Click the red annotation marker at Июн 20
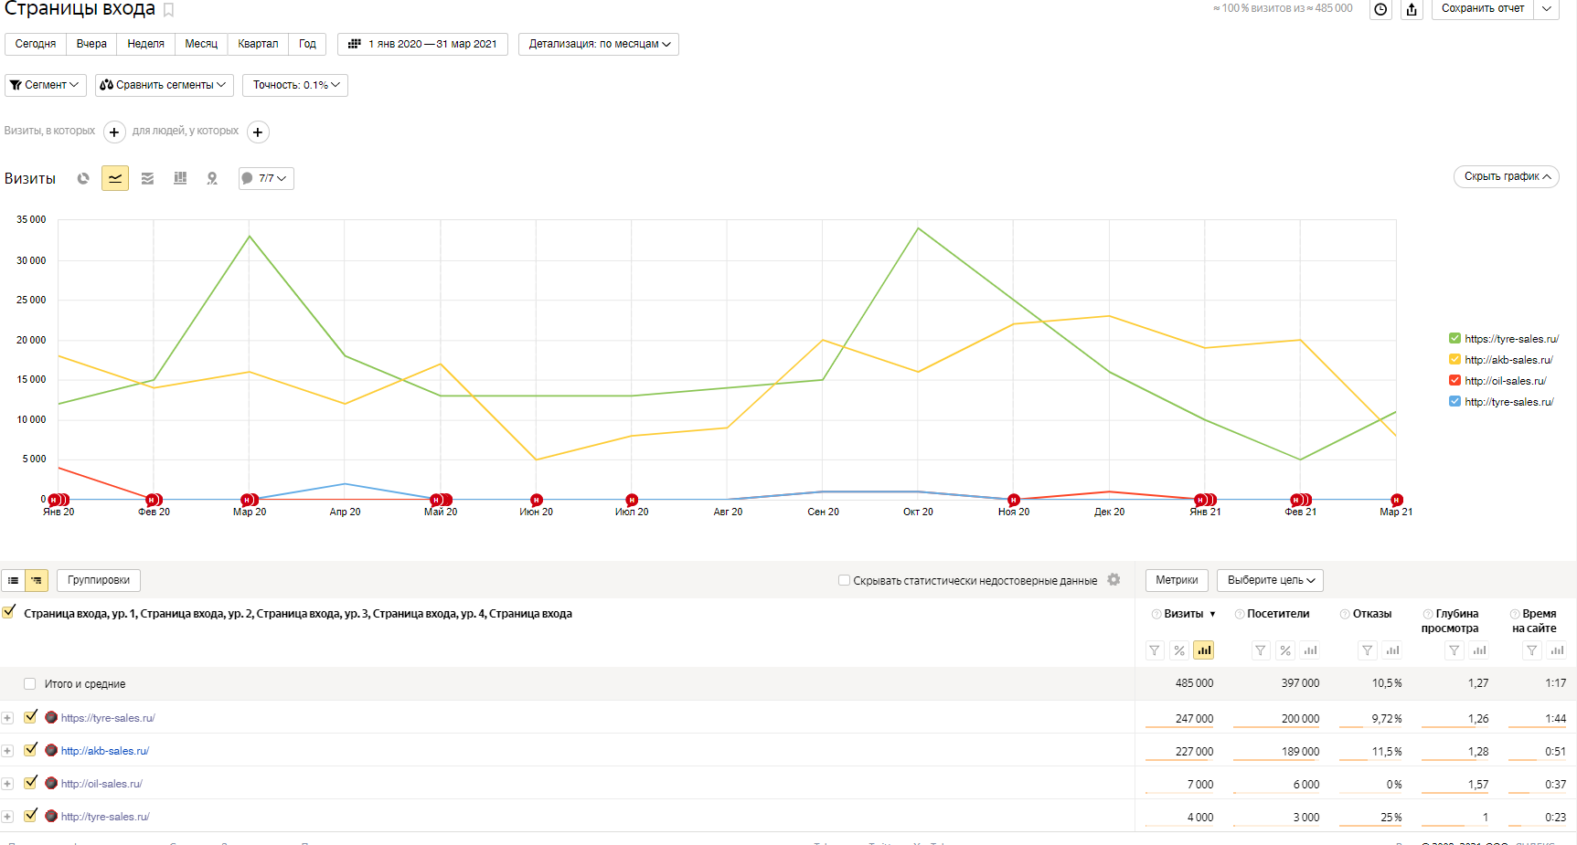This screenshot has height=845, width=1577. pyautogui.click(x=537, y=500)
